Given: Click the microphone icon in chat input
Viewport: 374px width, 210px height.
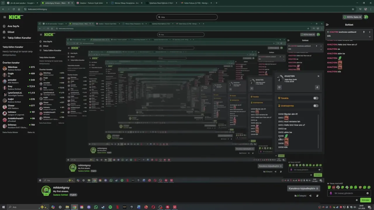Looking at the screenshot, I should (x=331, y=193).
